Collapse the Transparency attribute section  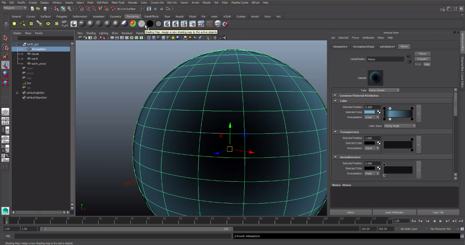tap(335, 132)
